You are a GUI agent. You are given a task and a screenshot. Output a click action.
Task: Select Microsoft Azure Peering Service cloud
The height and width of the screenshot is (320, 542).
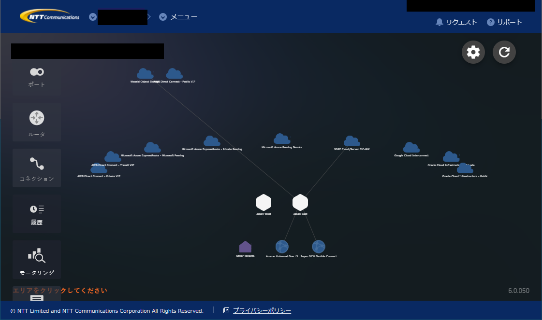coord(282,139)
